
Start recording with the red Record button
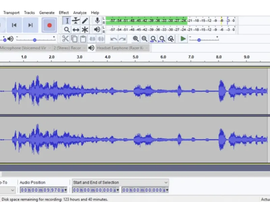coord(49,25)
